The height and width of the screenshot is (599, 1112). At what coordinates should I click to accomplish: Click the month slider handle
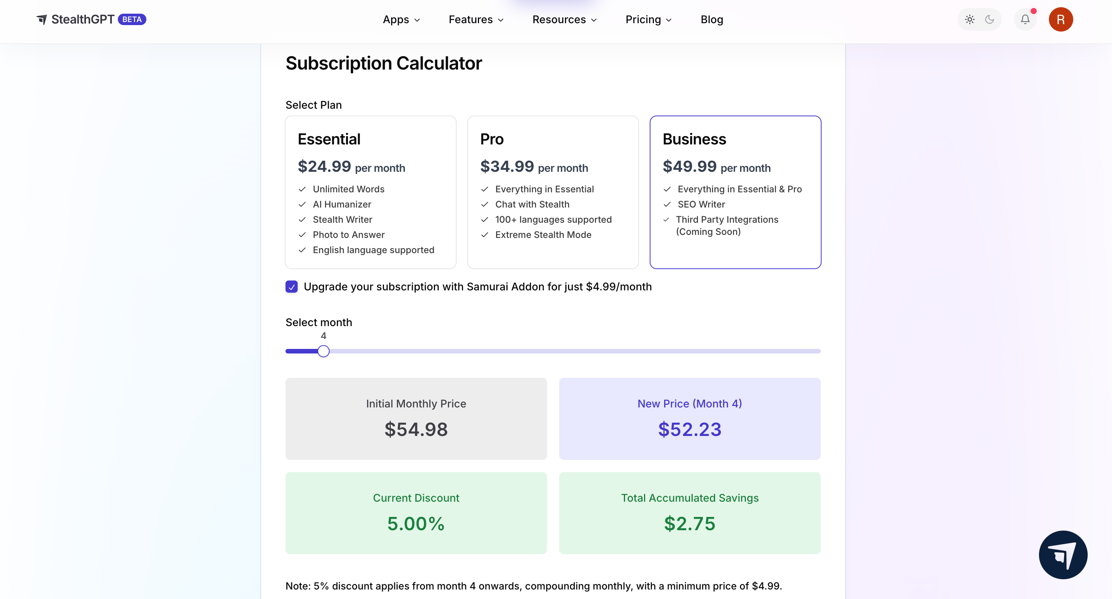pyautogui.click(x=323, y=351)
